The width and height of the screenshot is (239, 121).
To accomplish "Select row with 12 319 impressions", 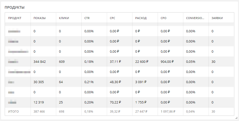I will (x=119, y=102).
